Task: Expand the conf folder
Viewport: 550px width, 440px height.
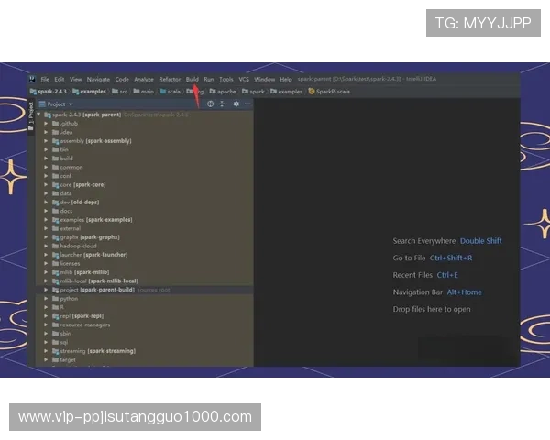Action: pyautogui.click(x=46, y=176)
